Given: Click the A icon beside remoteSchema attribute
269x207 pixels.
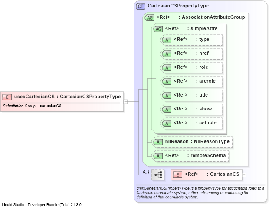Looking at the screenshot, I should pos(158,156).
